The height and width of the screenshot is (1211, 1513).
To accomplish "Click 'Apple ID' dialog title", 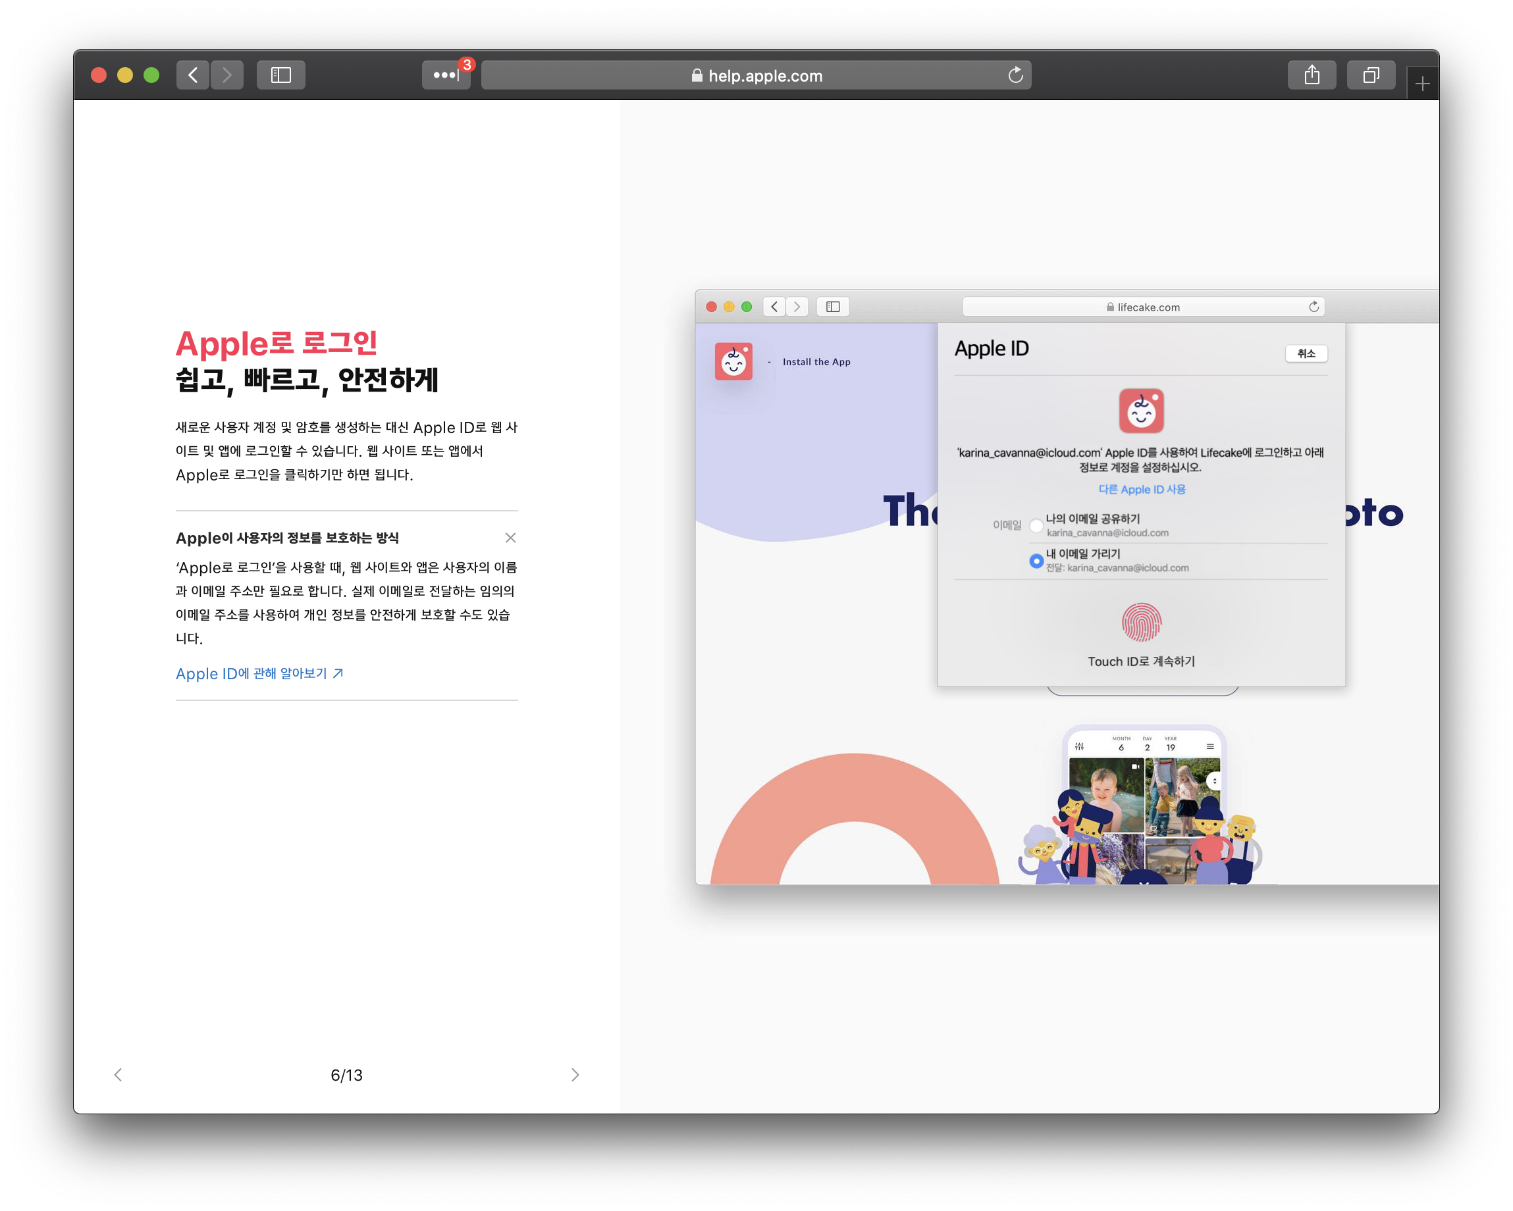I will tap(992, 349).
